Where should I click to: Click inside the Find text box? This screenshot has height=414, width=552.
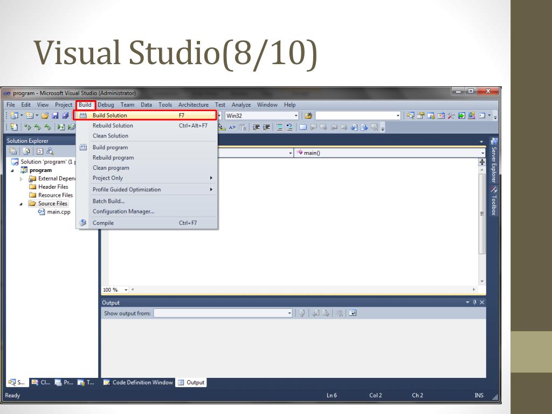pyautogui.click(x=355, y=115)
